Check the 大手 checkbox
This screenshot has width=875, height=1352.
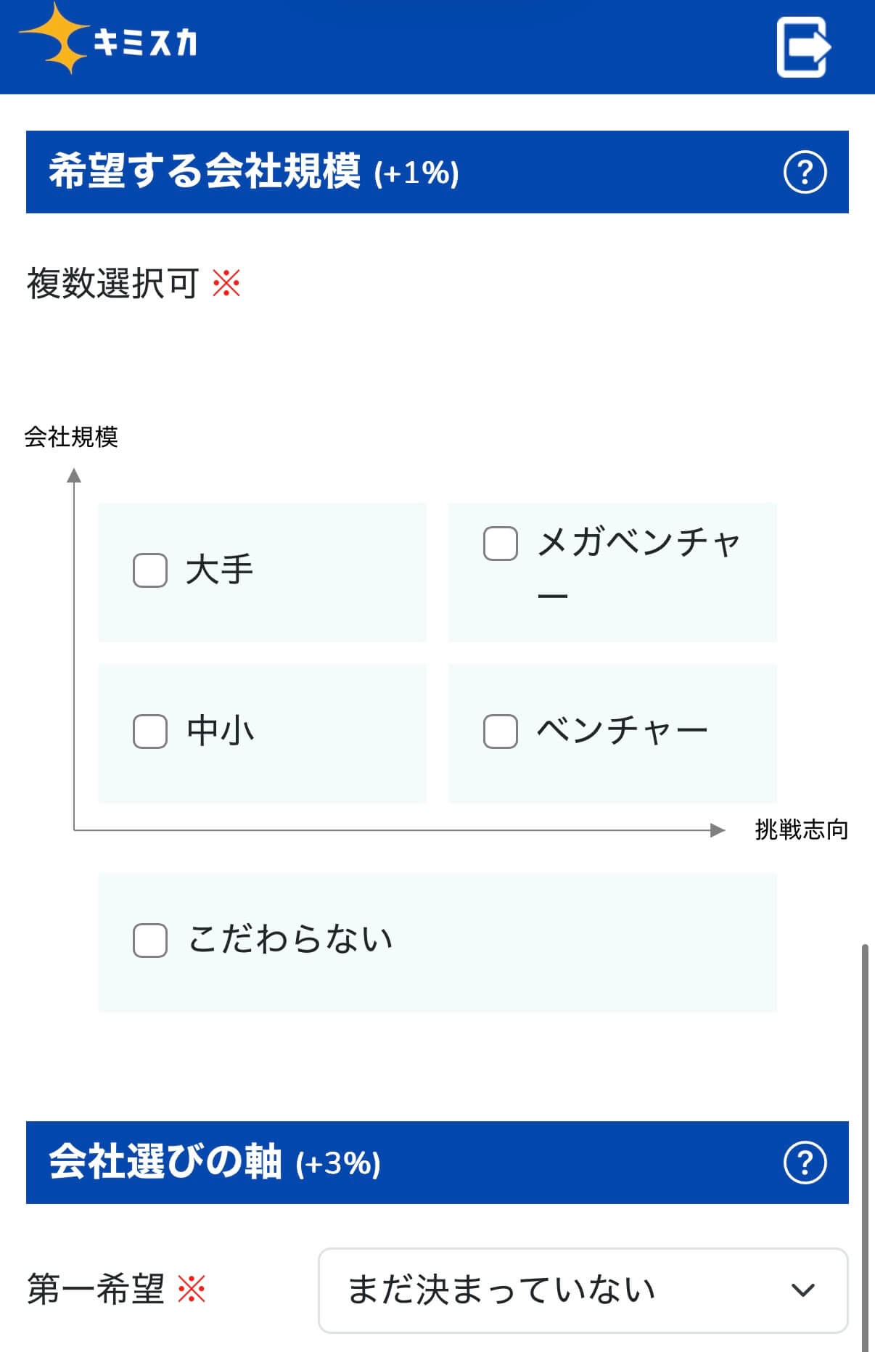(x=150, y=570)
